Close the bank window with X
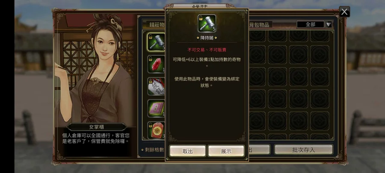The height and width of the screenshot is (173, 385). (344, 12)
